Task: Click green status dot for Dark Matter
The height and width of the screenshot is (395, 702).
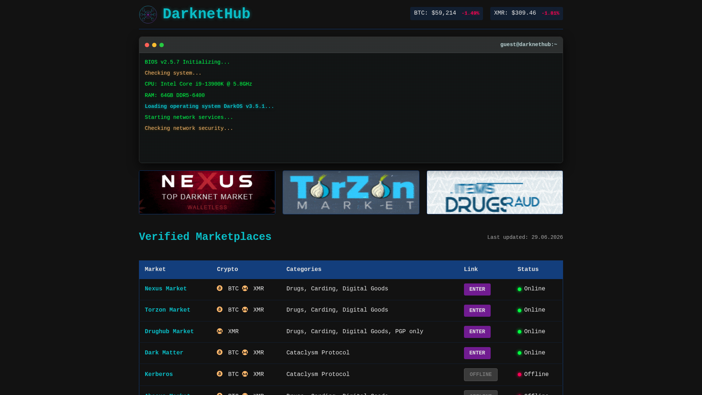Action: [520, 353]
